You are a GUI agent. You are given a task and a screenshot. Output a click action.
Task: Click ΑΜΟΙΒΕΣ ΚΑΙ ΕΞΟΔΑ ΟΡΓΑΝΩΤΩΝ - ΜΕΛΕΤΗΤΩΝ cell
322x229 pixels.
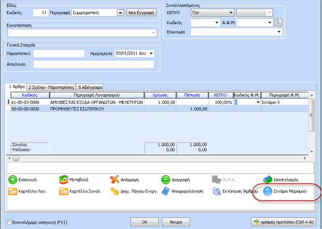(97, 102)
